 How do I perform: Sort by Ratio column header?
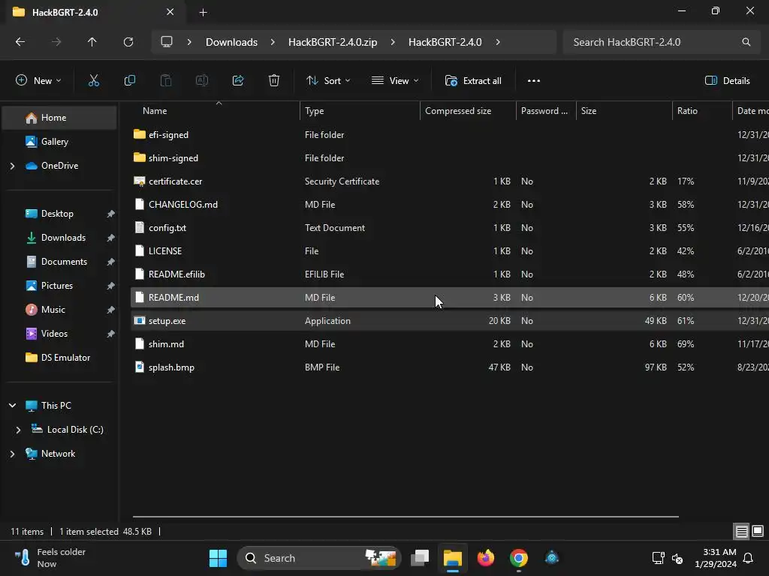pos(702,111)
